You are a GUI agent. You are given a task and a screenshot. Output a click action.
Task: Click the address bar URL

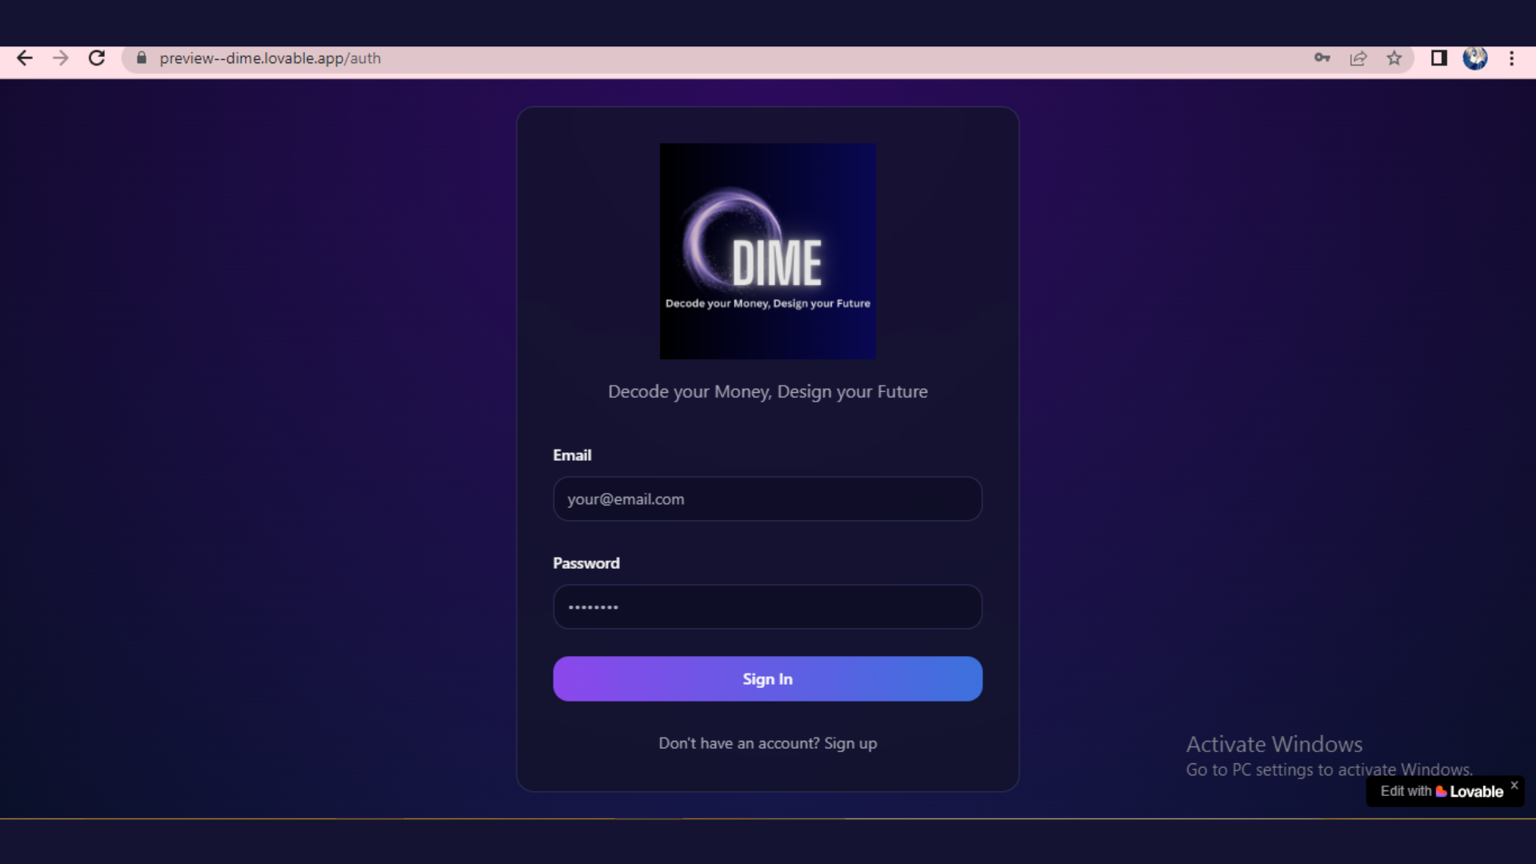coord(270,58)
